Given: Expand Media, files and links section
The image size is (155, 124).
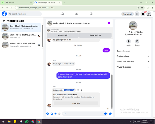Looking at the screenshot, I should tap(133, 62).
